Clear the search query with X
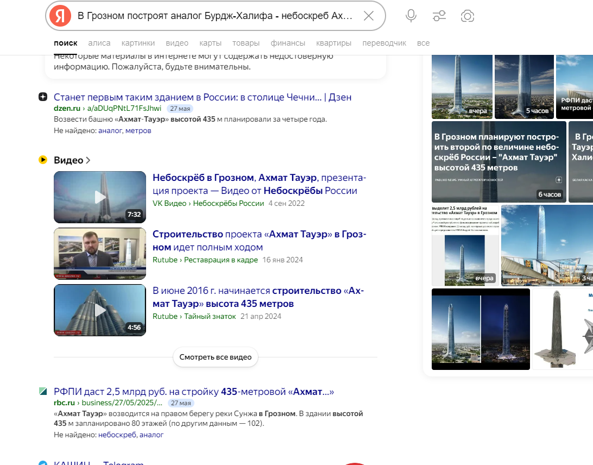The height and width of the screenshot is (465, 593). pyautogui.click(x=368, y=16)
